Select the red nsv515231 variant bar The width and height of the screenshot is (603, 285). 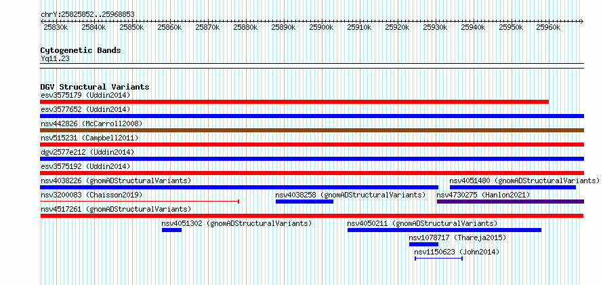312,145
